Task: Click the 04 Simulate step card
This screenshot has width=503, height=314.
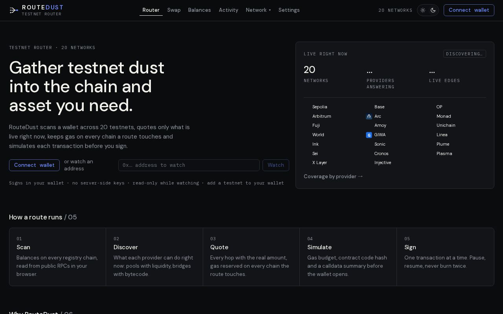Action: [348, 257]
